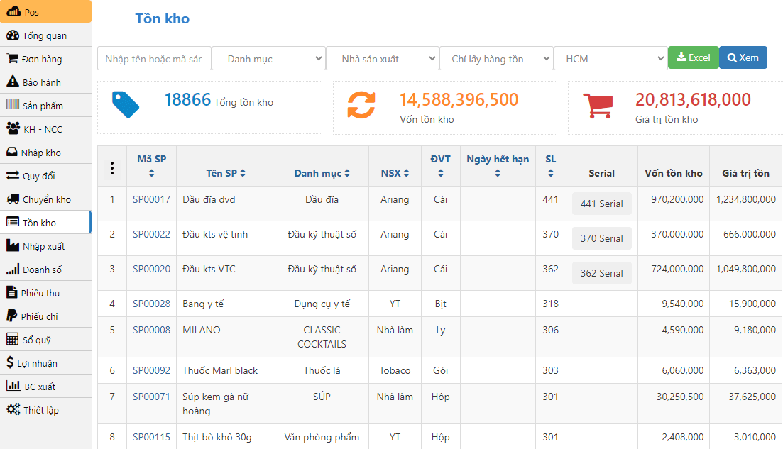Image resolution: width=783 pixels, height=449 pixels.
Task: Click the Đơn hàng shopping cart icon
Action: tap(13, 59)
